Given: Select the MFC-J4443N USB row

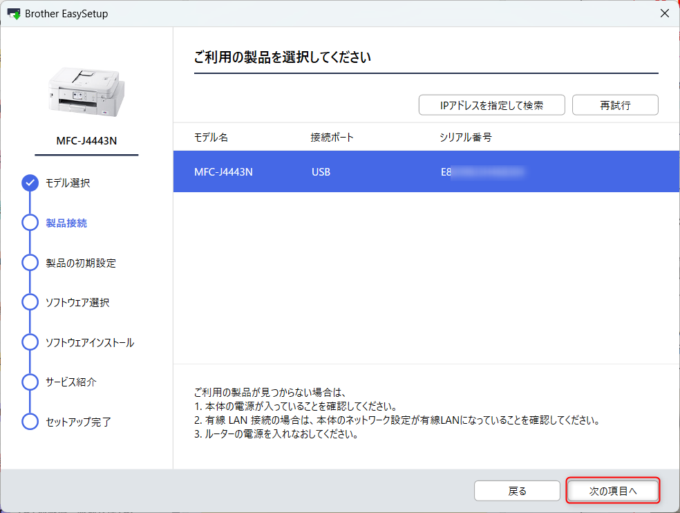Looking at the screenshot, I should 426,171.
